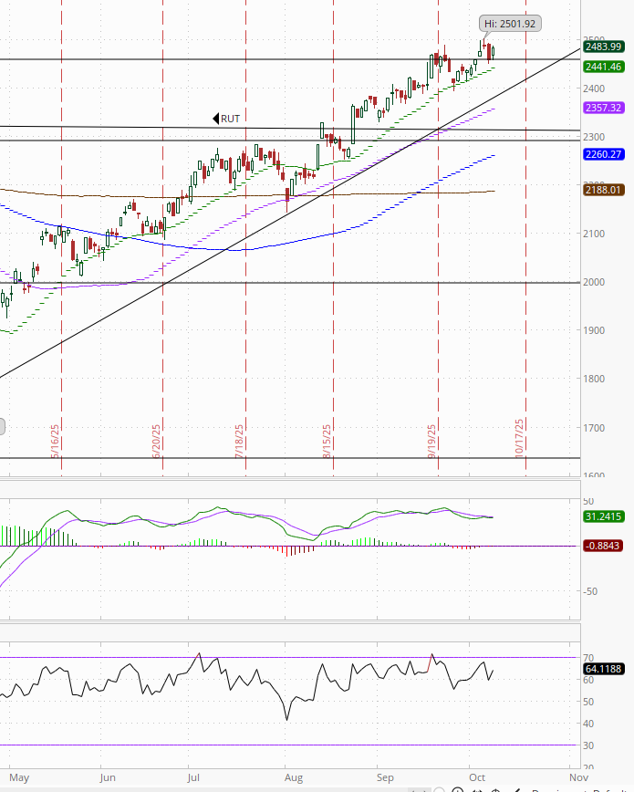Click the Oct label on time axis

[477, 777]
